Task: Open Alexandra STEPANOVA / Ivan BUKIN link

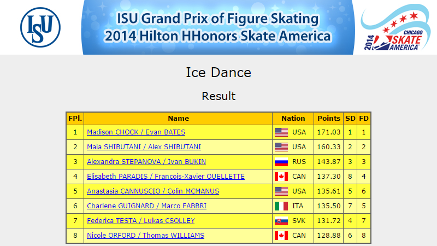Action: [x=146, y=162]
